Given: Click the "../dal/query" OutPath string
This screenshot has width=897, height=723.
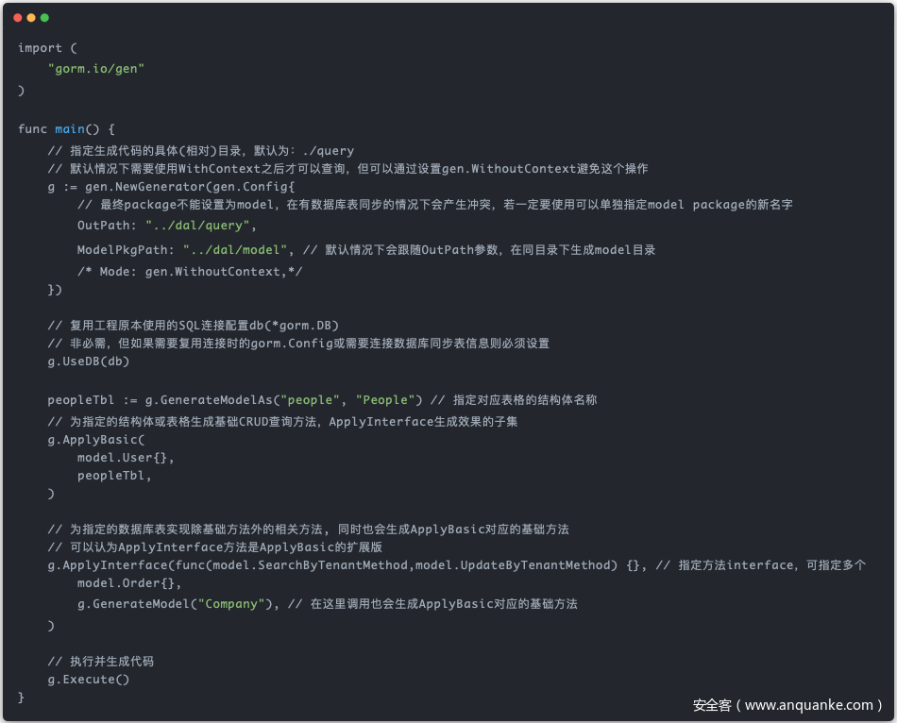Looking at the screenshot, I should click(201, 226).
